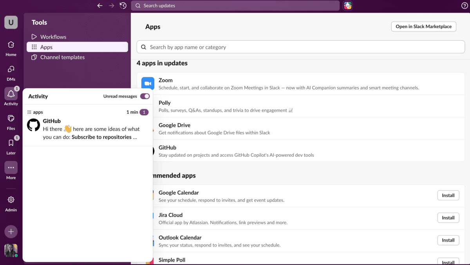Open Channel templates

pyautogui.click(x=62, y=57)
